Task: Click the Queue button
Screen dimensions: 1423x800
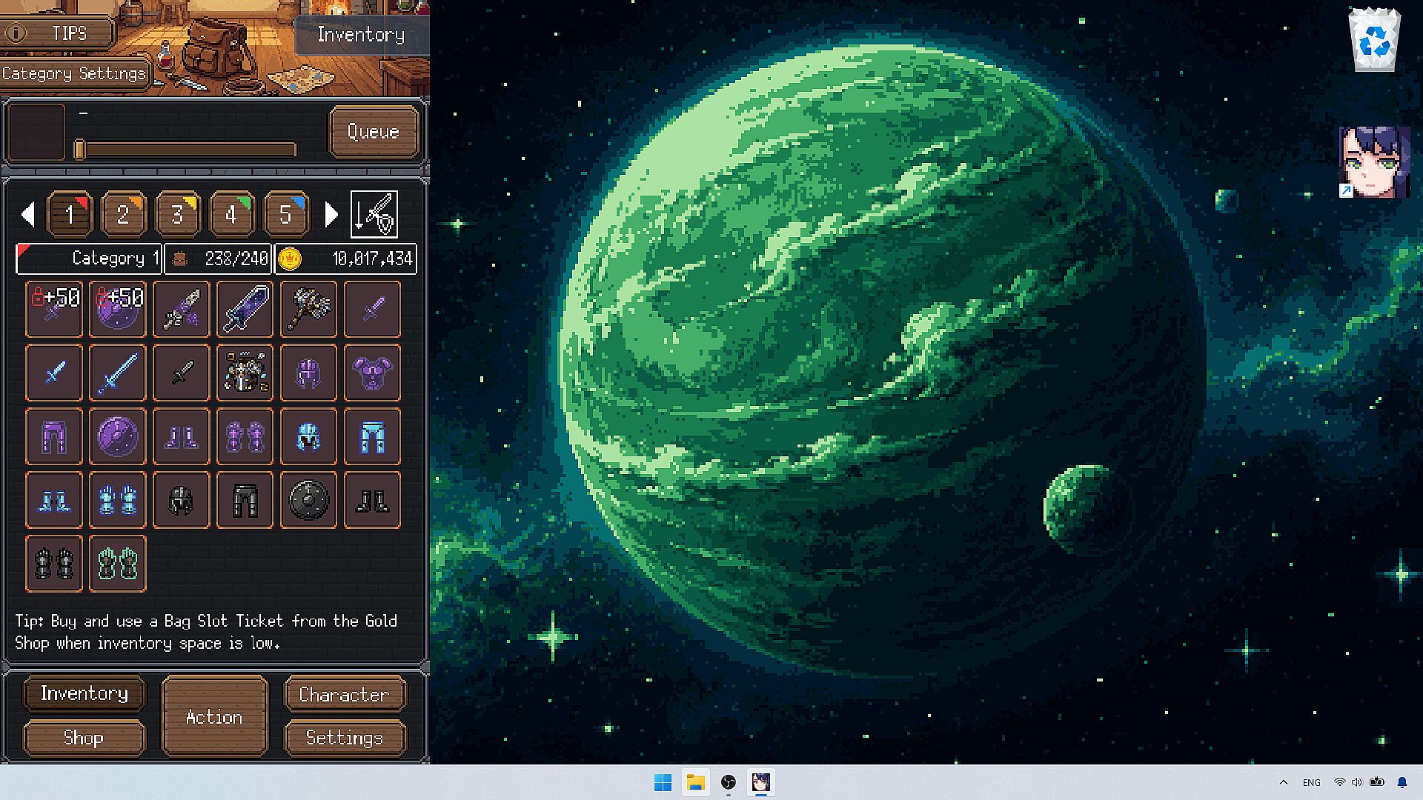Action: (x=374, y=132)
